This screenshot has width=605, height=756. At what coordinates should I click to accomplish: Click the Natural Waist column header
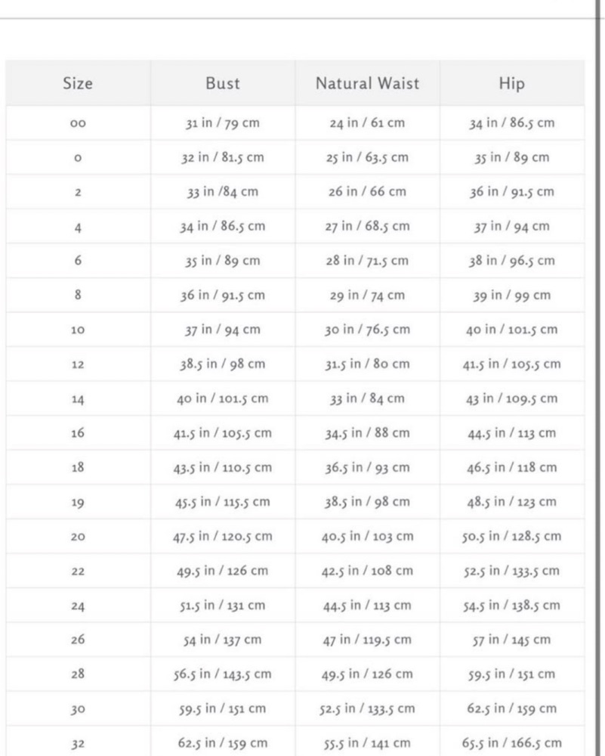pyautogui.click(x=368, y=83)
